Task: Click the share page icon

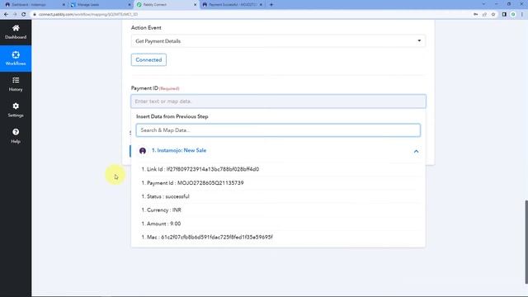Action: coord(484,15)
